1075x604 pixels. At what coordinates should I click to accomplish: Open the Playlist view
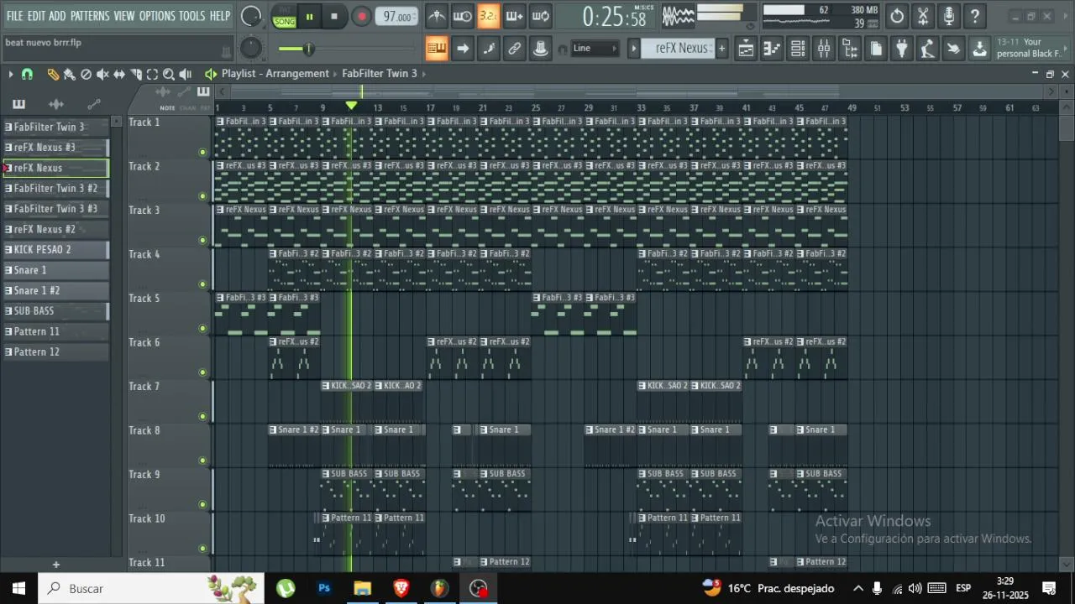point(746,49)
